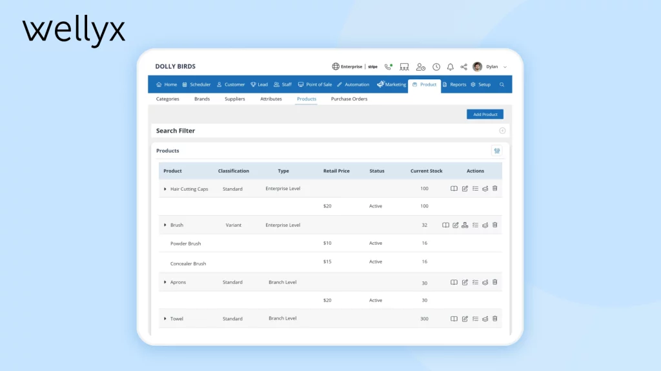
Task: Open the Products table column settings icon
Action: pyautogui.click(x=497, y=151)
